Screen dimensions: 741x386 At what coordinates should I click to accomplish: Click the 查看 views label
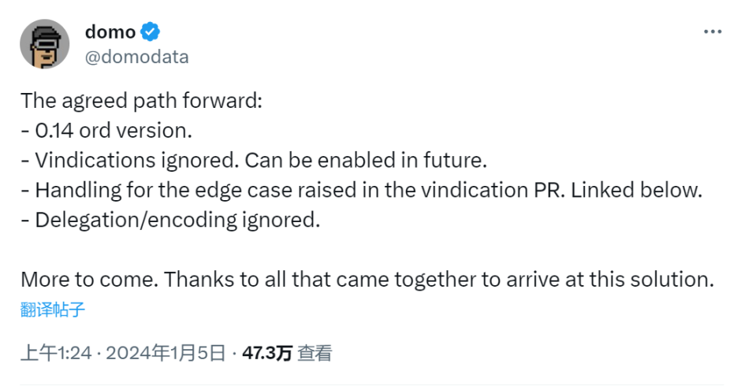pyautogui.click(x=315, y=353)
